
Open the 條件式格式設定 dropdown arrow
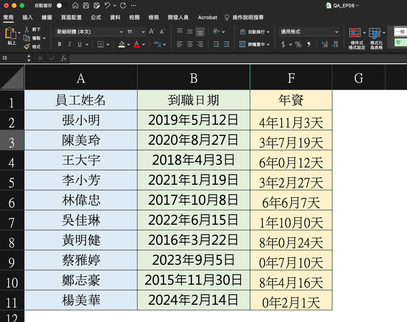(x=364, y=33)
